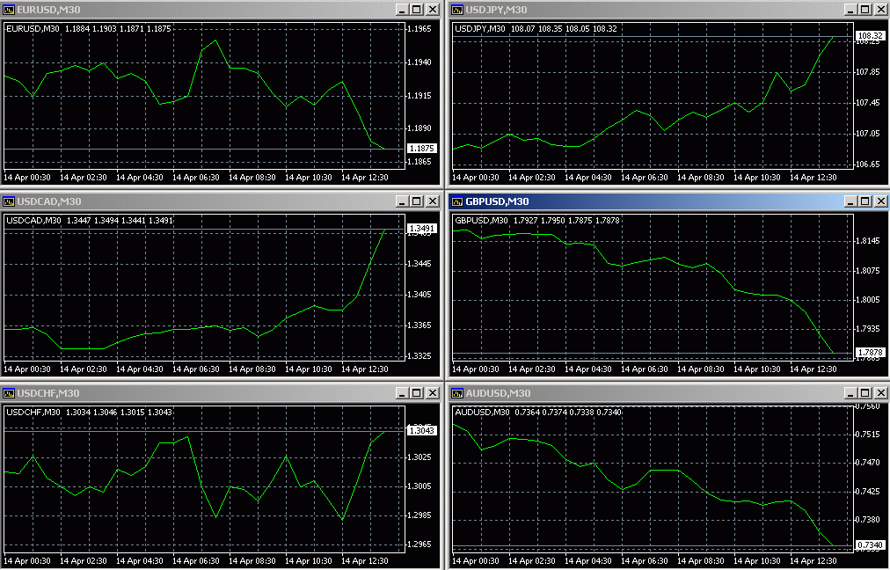Click the USDCHF,M30 window chart icon
Screen dimensions: 890x570
[9, 393]
